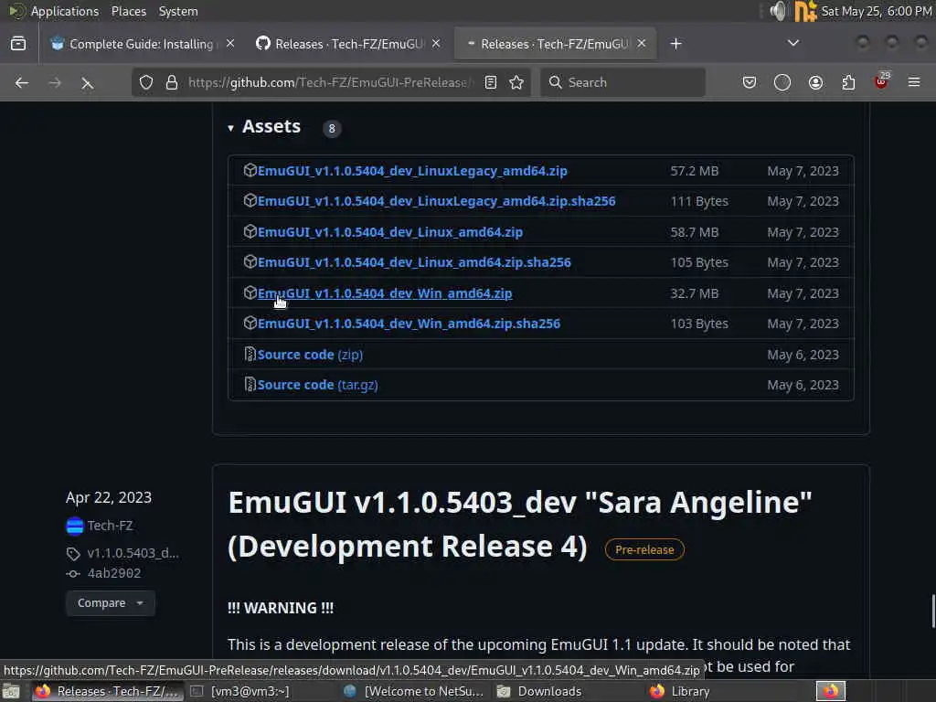Open the Compare dropdown

click(111, 603)
